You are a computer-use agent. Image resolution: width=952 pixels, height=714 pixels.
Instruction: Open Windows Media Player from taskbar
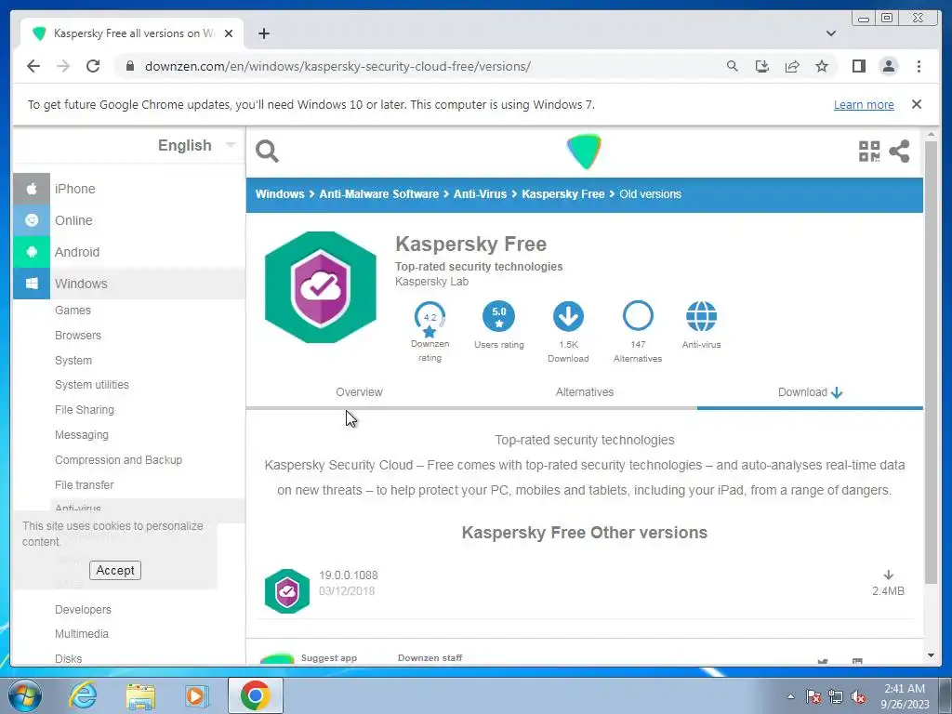tap(196, 695)
